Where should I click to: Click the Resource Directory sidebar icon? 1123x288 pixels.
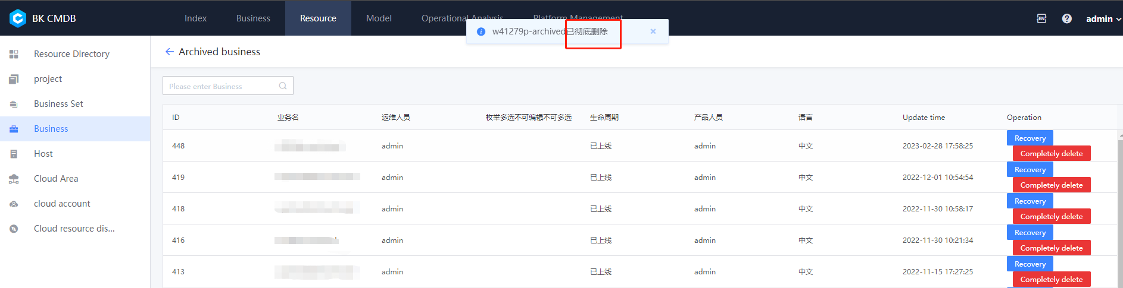click(14, 54)
